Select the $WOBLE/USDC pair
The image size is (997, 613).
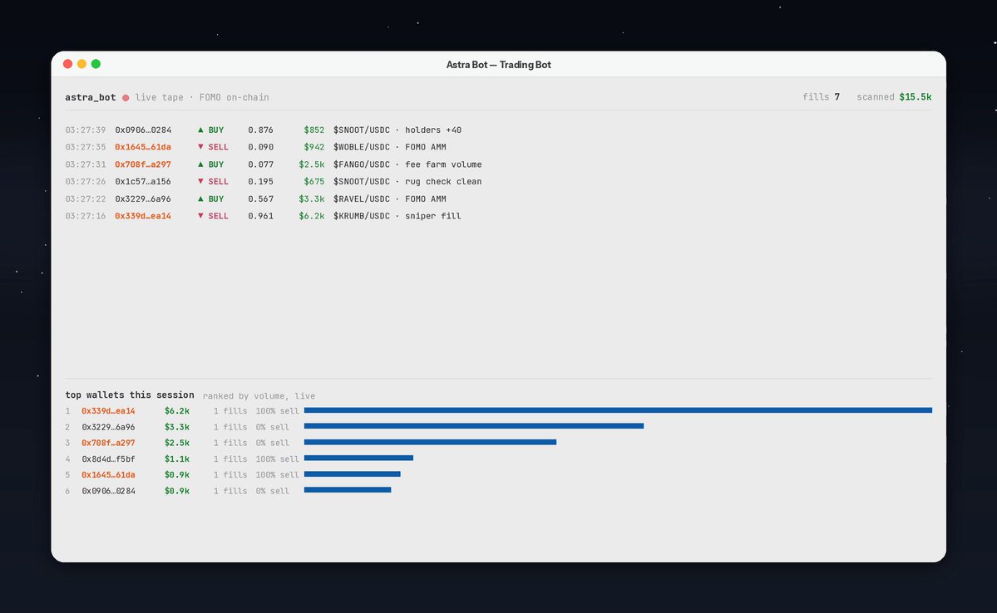point(362,147)
